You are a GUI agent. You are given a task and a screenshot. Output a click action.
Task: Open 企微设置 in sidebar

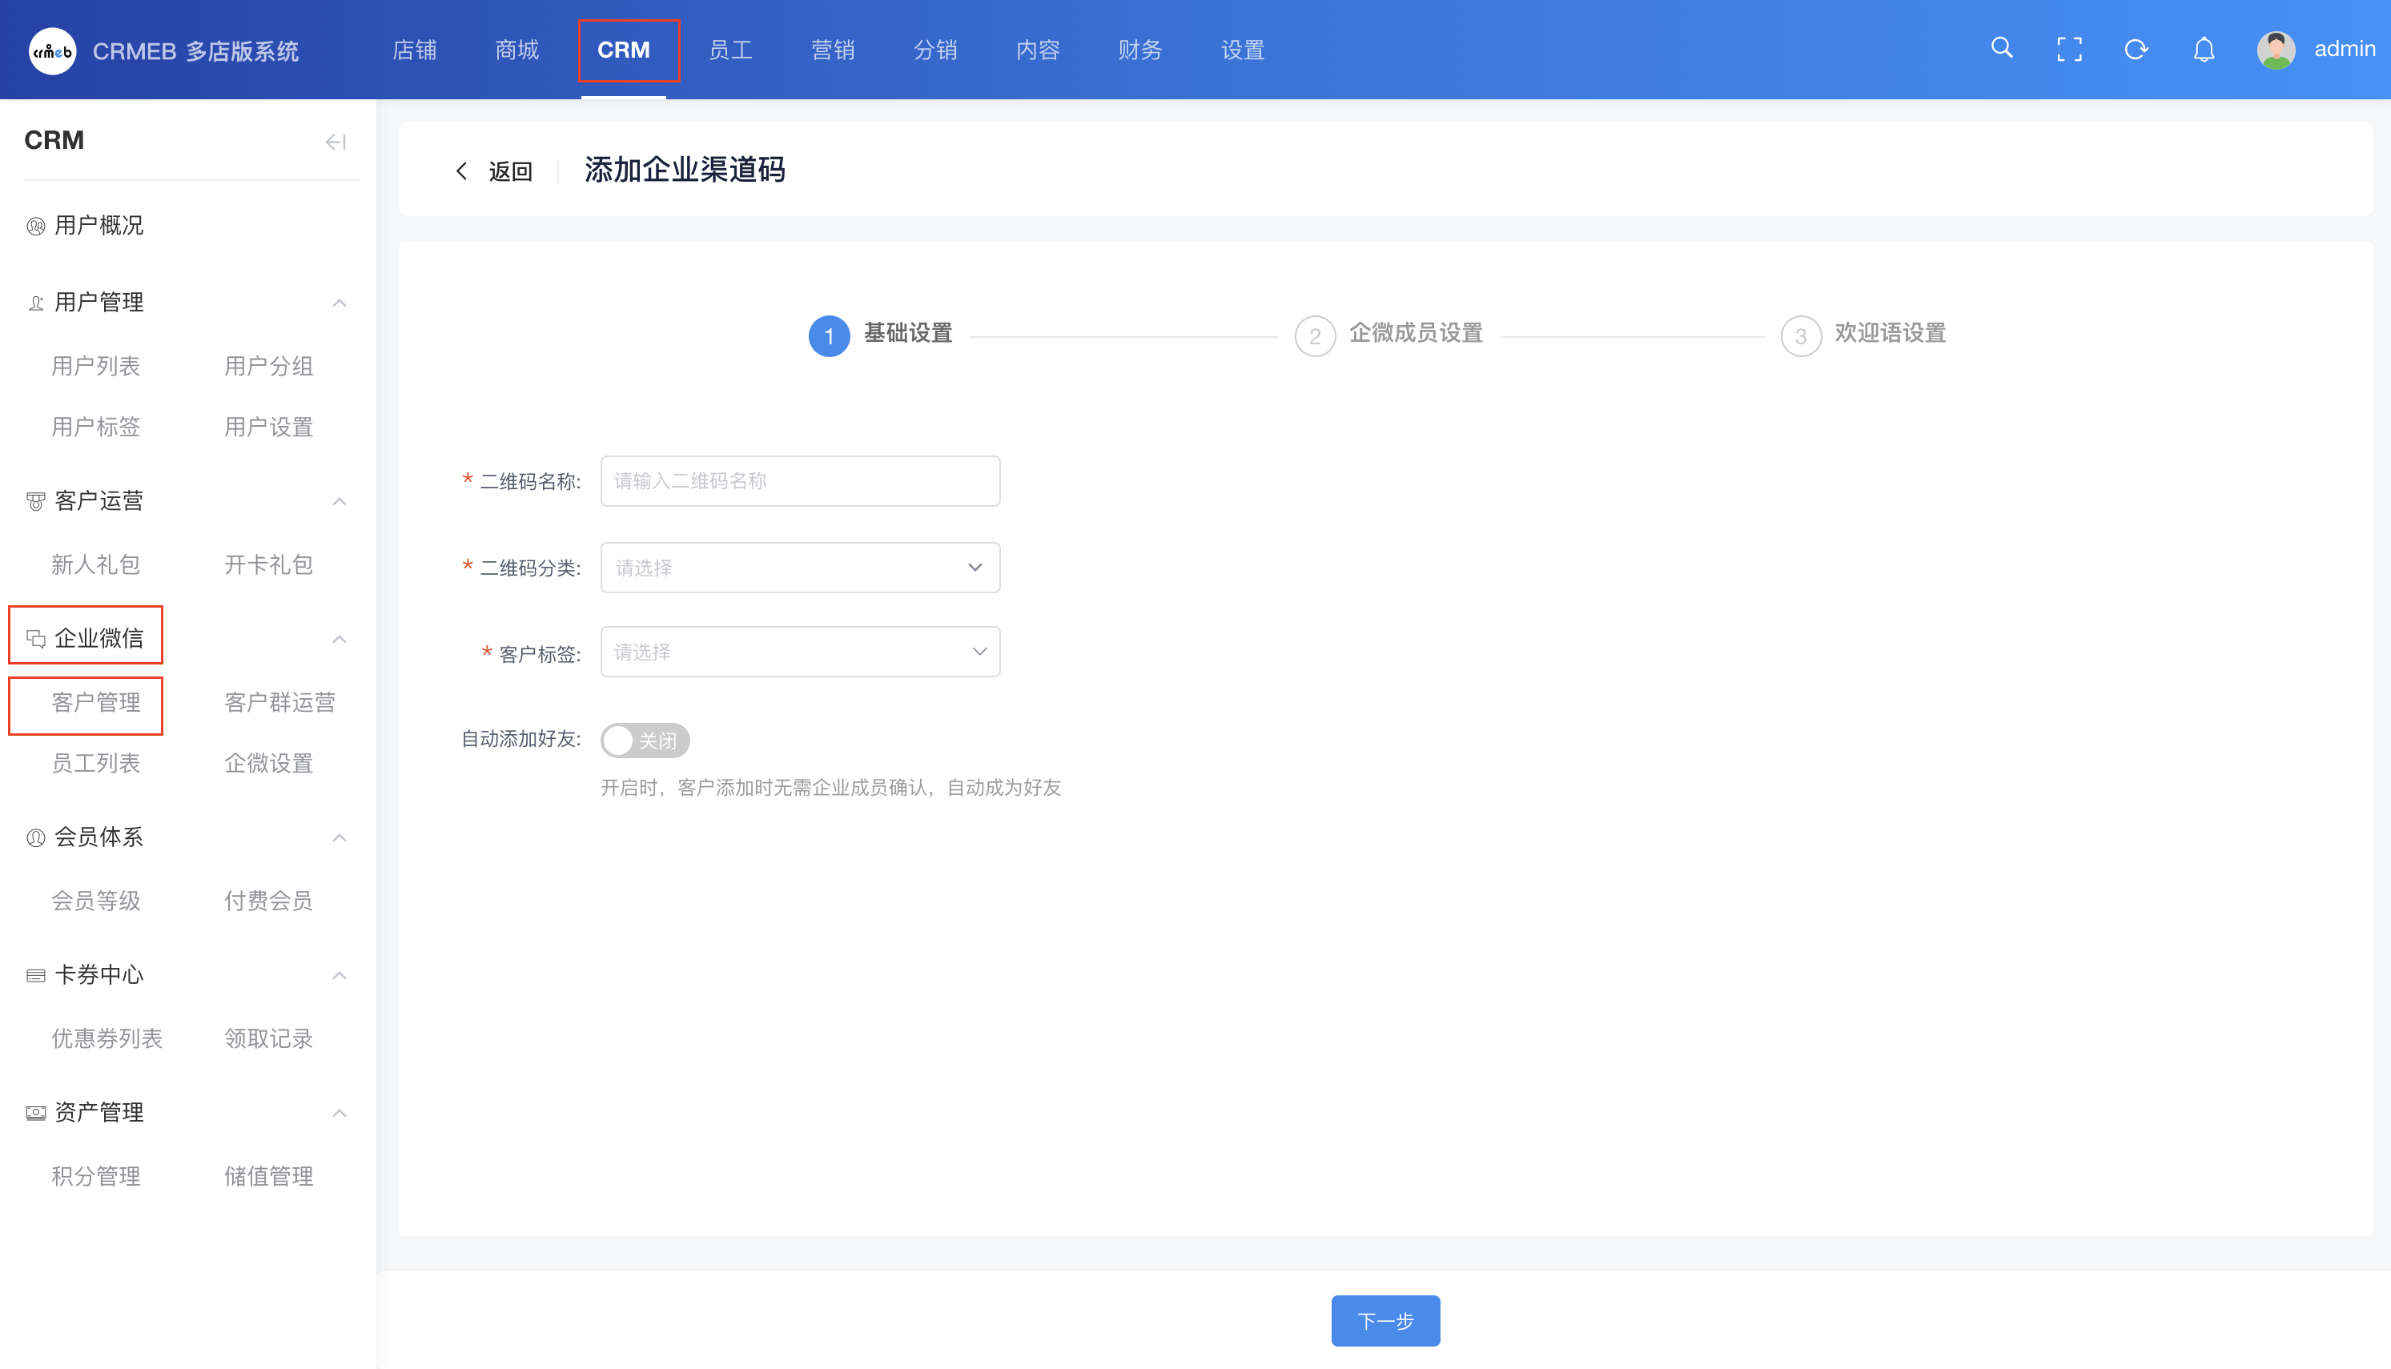(269, 764)
